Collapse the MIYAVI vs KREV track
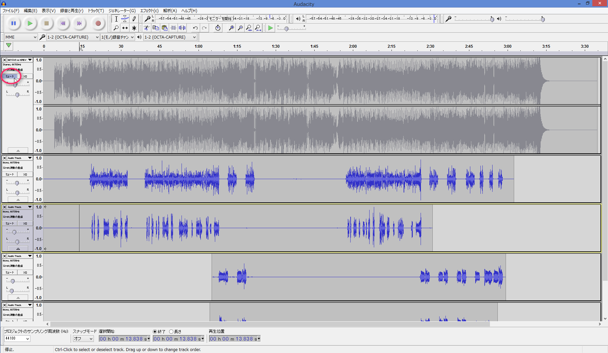 pos(18,150)
